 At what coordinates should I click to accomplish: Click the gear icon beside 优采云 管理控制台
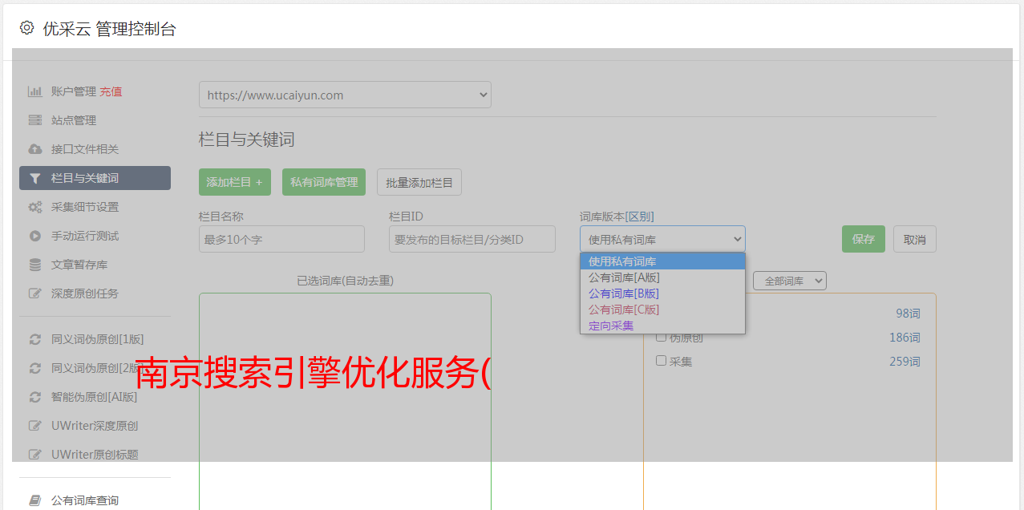26,28
